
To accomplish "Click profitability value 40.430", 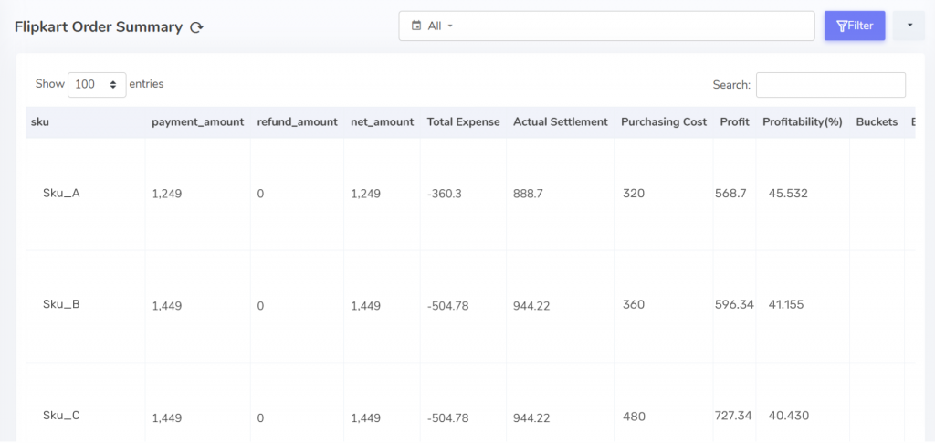I will coord(789,415).
